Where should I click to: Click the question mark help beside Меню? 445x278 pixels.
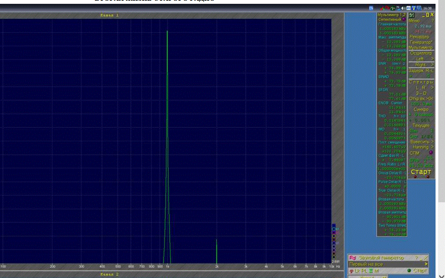point(433,21)
